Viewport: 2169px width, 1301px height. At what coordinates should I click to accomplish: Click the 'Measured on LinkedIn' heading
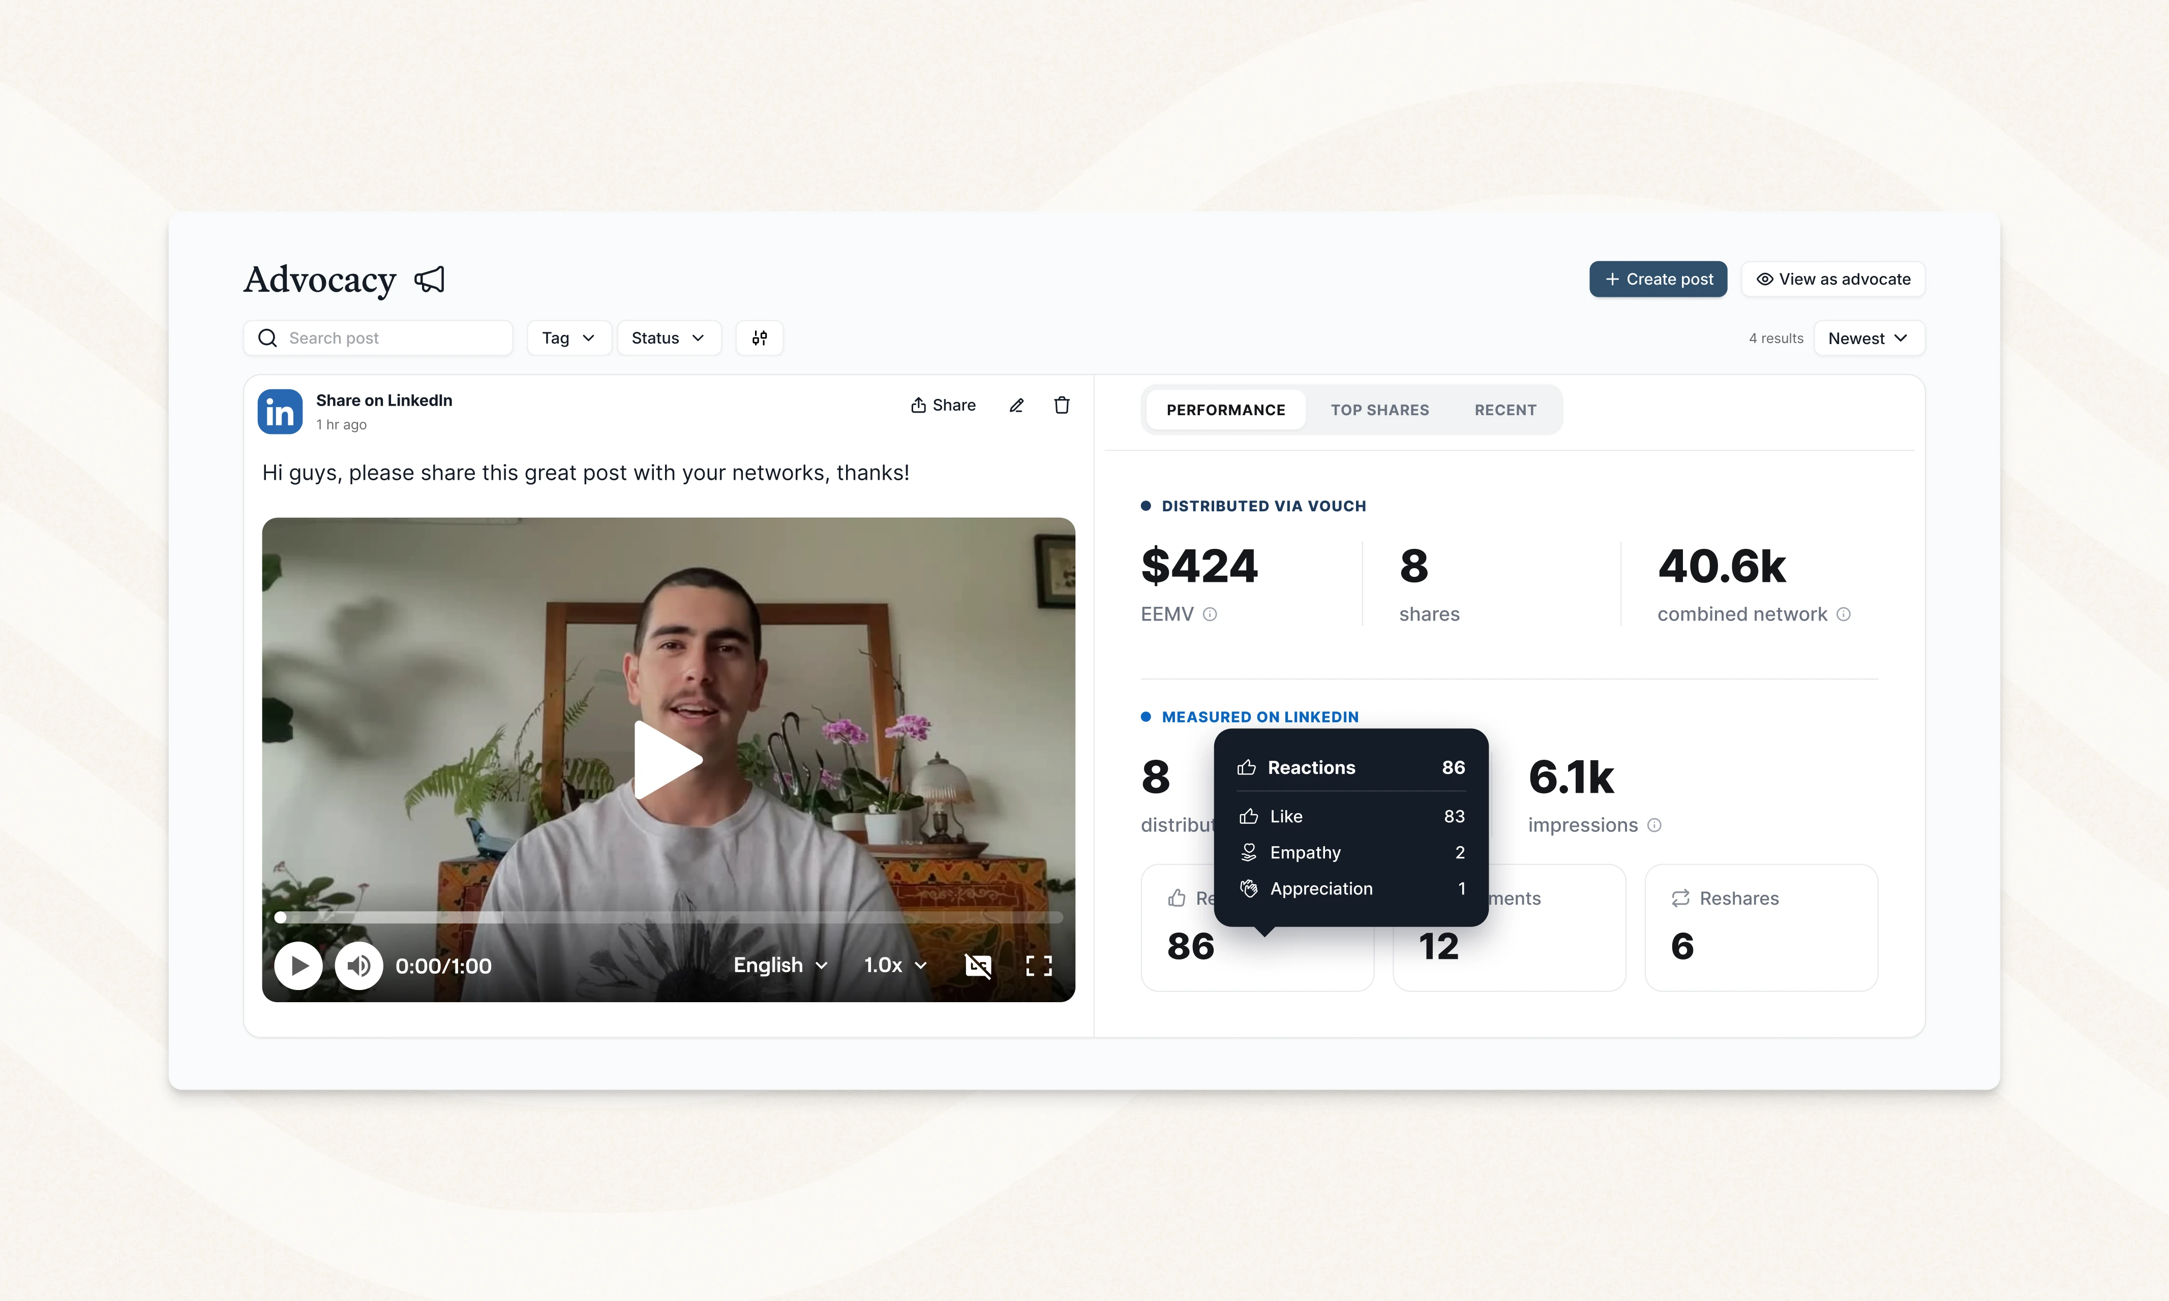coord(1260,717)
